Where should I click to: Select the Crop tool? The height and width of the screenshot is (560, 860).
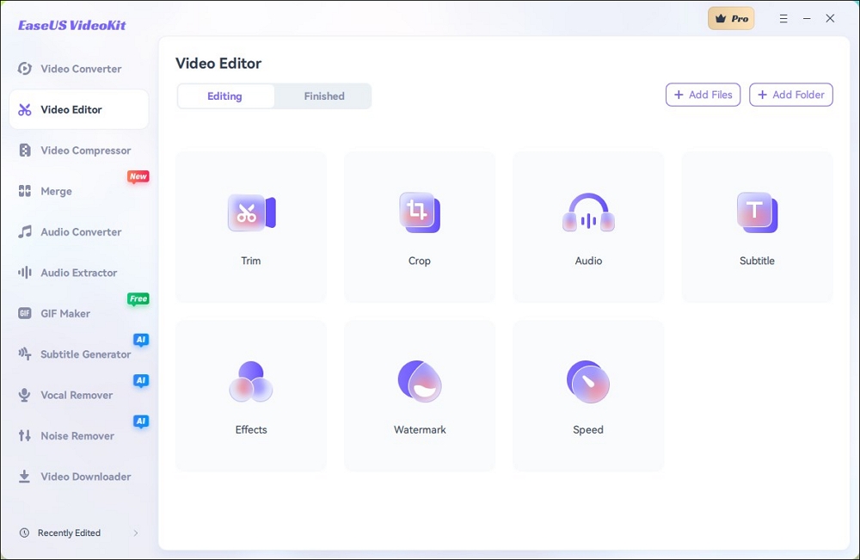[419, 226]
